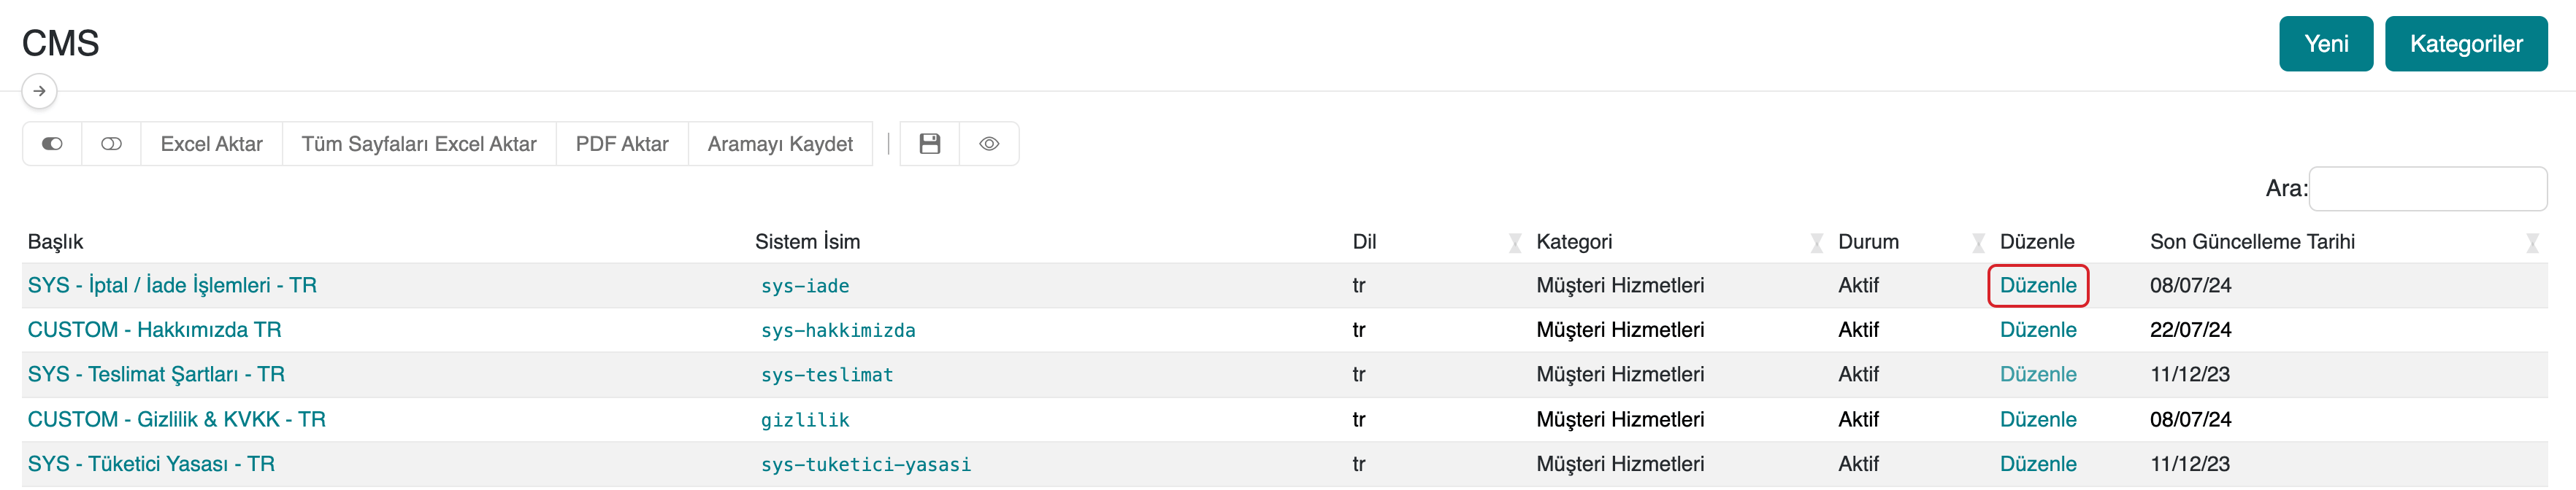Click Düzenle for SYS - Tüketici Yasası row
This screenshot has width=2576, height=490.
point(2037,464)
